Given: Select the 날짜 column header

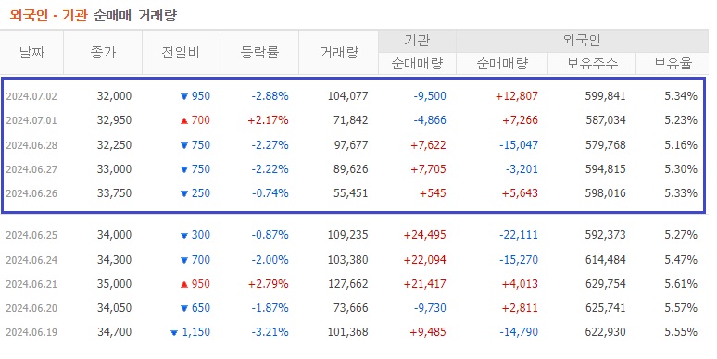Looking at the screenshot, I should 32,53.
